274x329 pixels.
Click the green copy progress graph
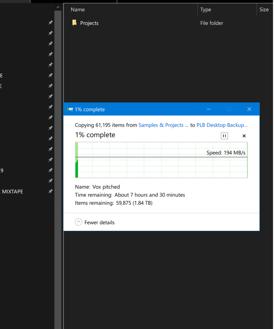(x=161, y=160)
